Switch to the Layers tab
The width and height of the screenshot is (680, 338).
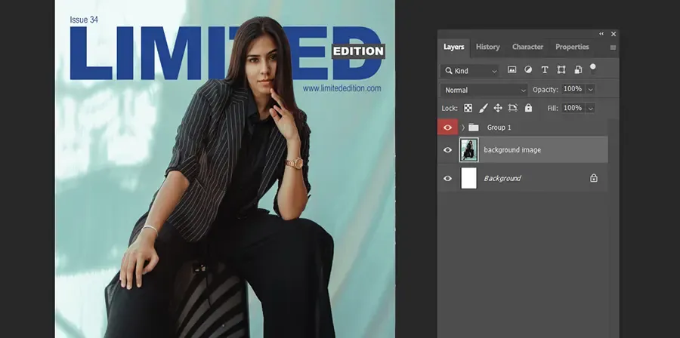pyautogui.click(x=453, y=47)
